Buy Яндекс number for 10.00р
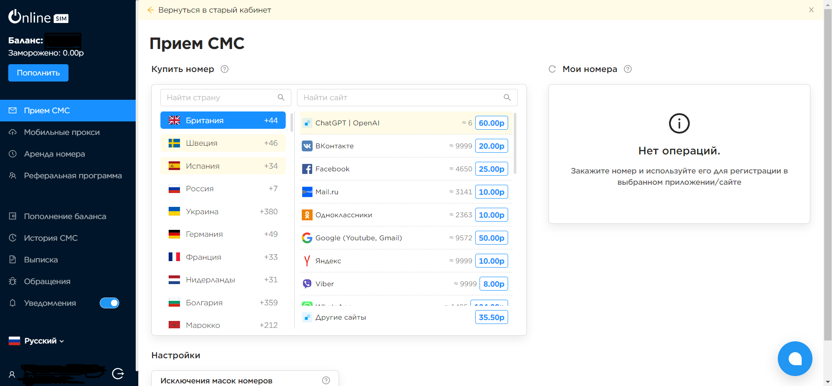832x386 pixels. tap(491, 261)
